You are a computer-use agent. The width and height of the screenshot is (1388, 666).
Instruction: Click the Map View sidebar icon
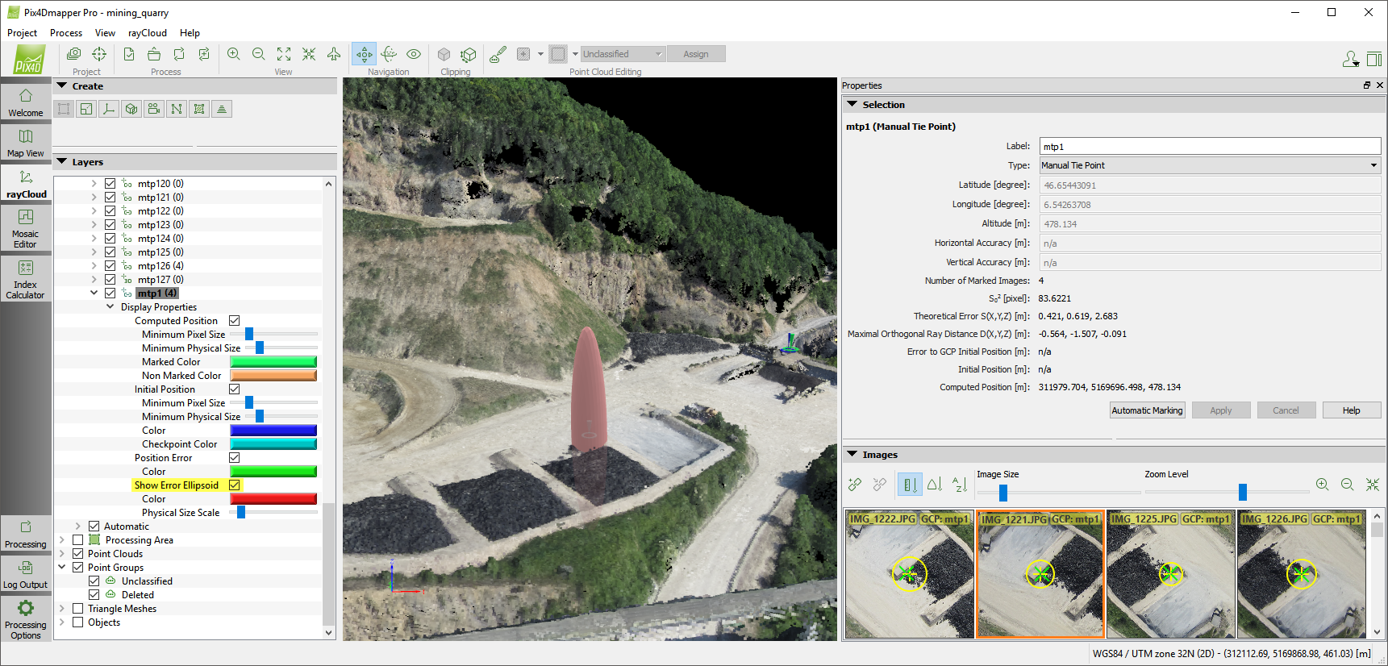(x=26, y=143)
